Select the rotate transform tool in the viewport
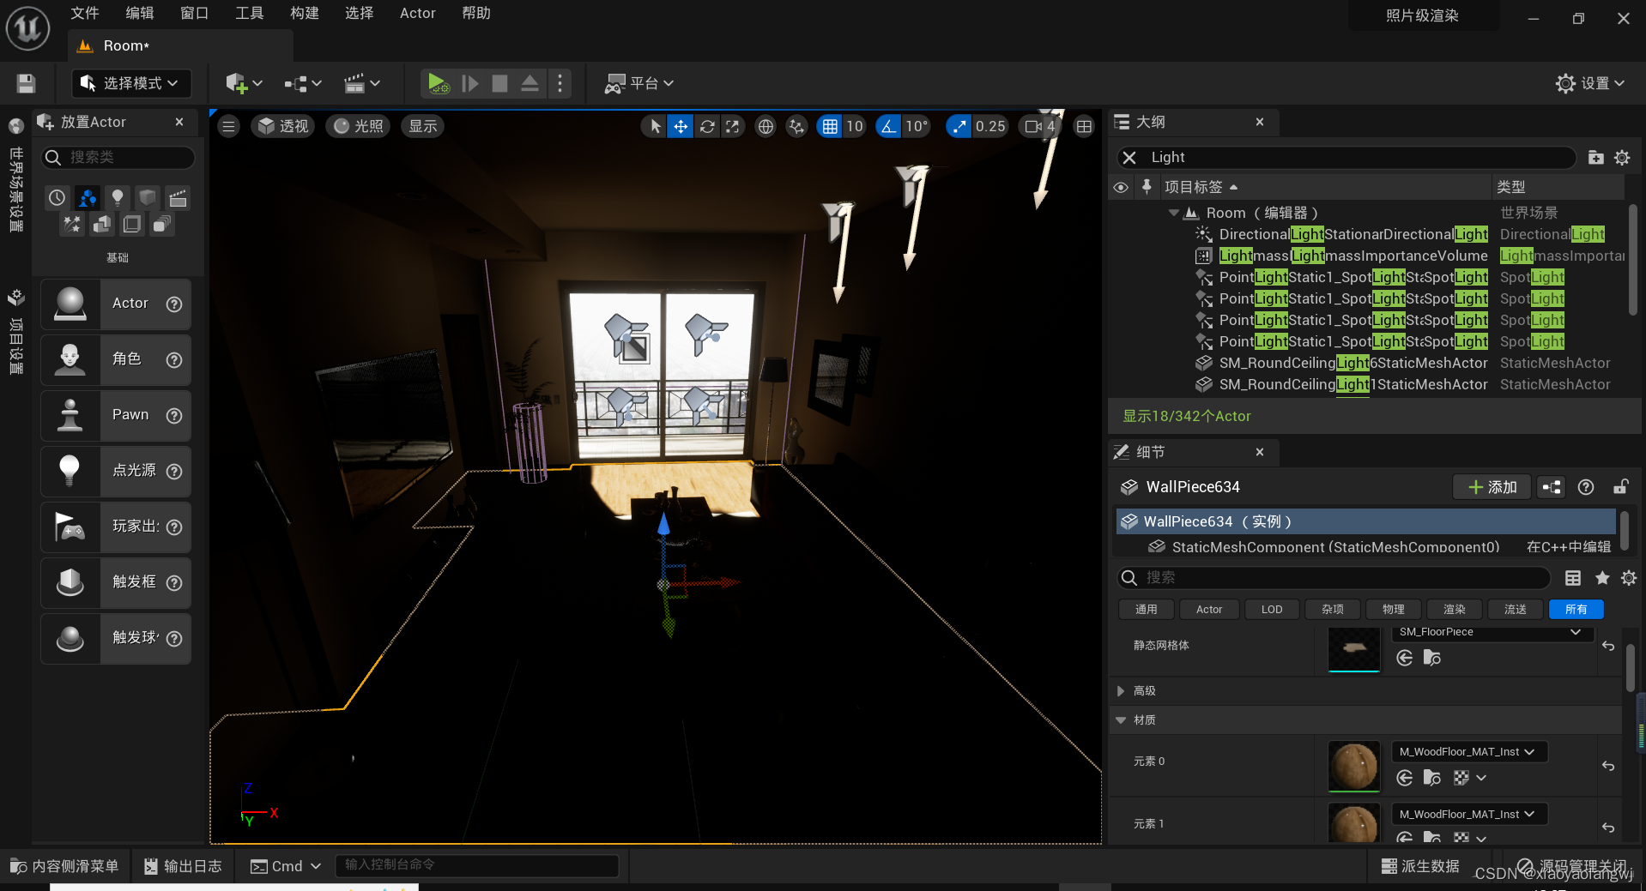 pos(707,127)
